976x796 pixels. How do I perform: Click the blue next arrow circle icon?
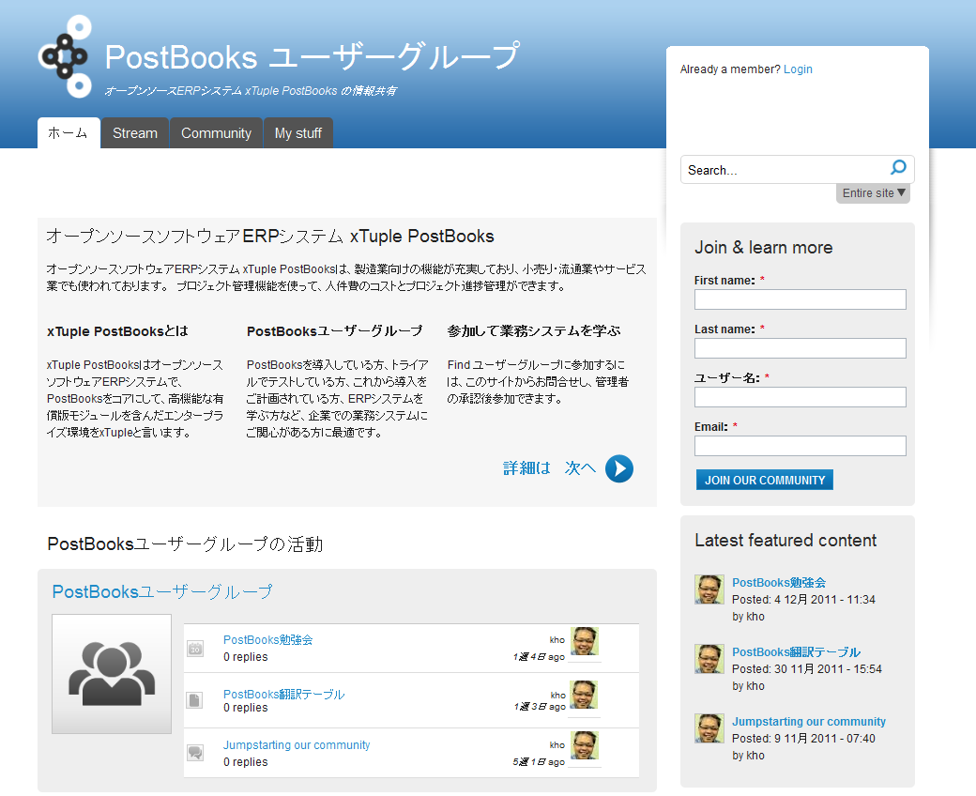[619, 468]
